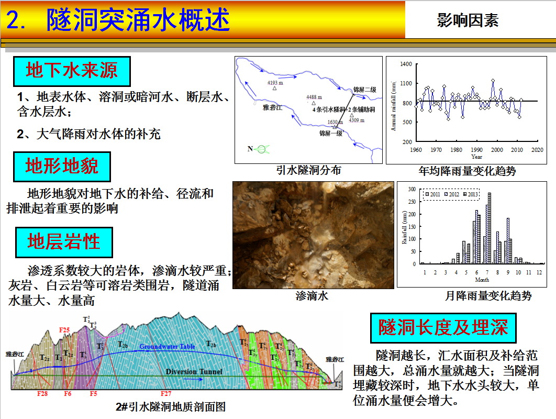Image resolution: width=556 pixels, height=419 pixels.
Task: Select the 地下水来源 heading box
Action: [72, 71]
